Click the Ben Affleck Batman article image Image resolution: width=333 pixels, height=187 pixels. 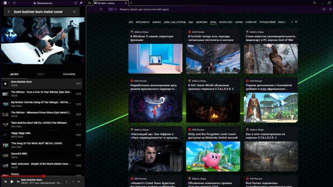coord(155,156)
